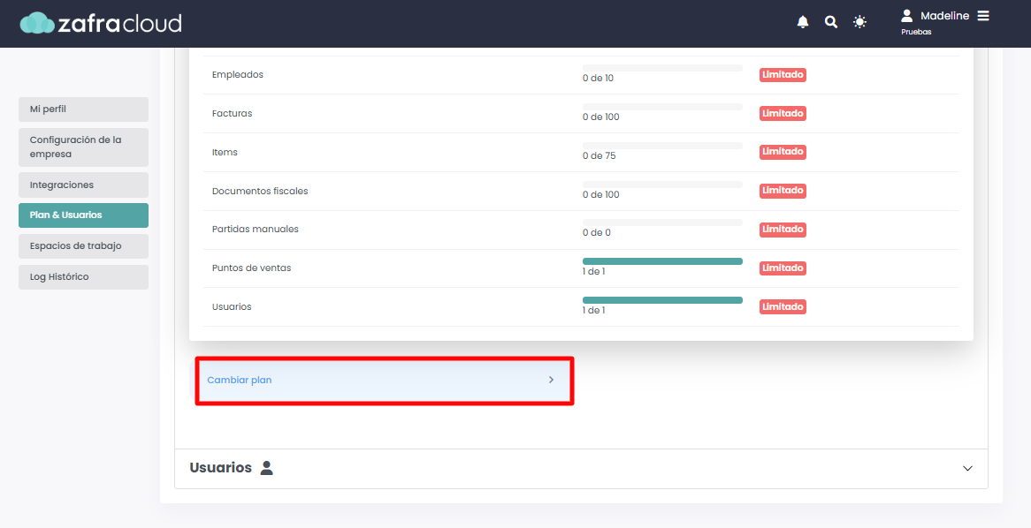Click the zafracloud logo
Viewport: 1031px width, 528px height.
click(101, 23)
